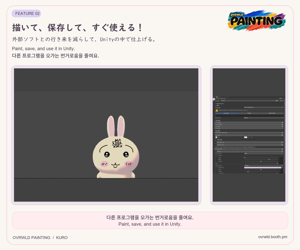Select the 상세 설정 tab
The image size is (300, 250).
click(226, 113)
